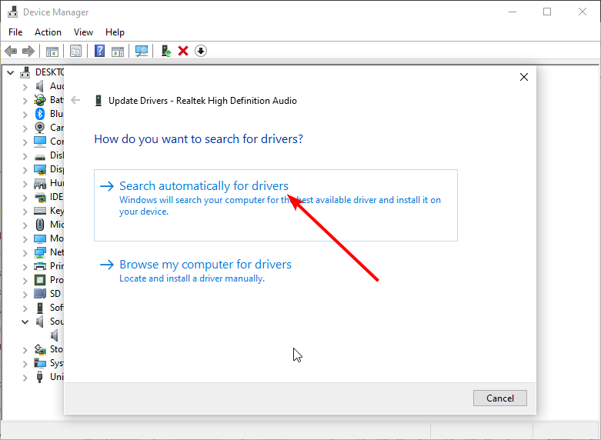Image resolution: width=601 pixels, height=440 pixels.
Task: Collapse the Sound controllers tree node chevron
Action: (25, 322)
